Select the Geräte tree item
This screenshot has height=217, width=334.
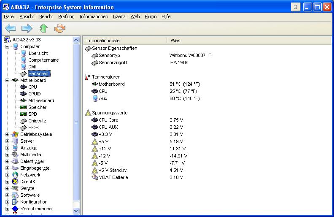[27, 188]
